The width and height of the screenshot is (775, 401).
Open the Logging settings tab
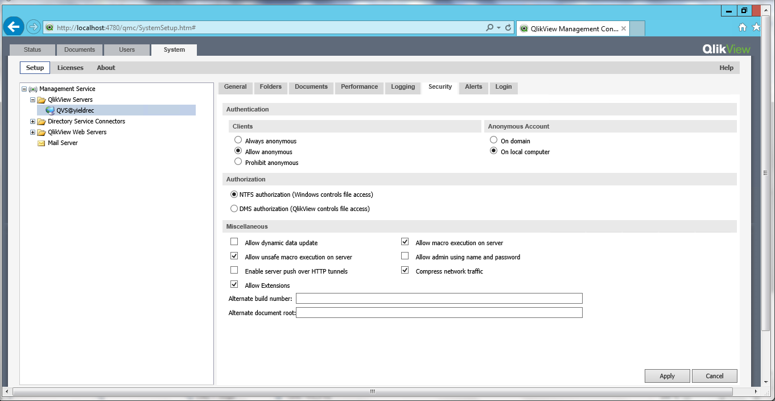(x=403, y=87)
